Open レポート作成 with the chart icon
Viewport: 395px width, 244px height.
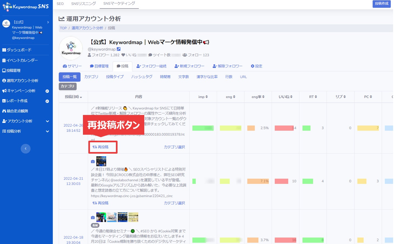click(x=17, y=101)
